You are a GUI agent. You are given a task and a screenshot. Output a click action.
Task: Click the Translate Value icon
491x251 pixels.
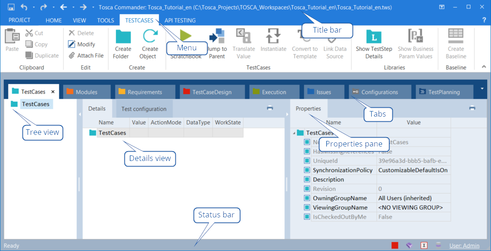[244, 36]
